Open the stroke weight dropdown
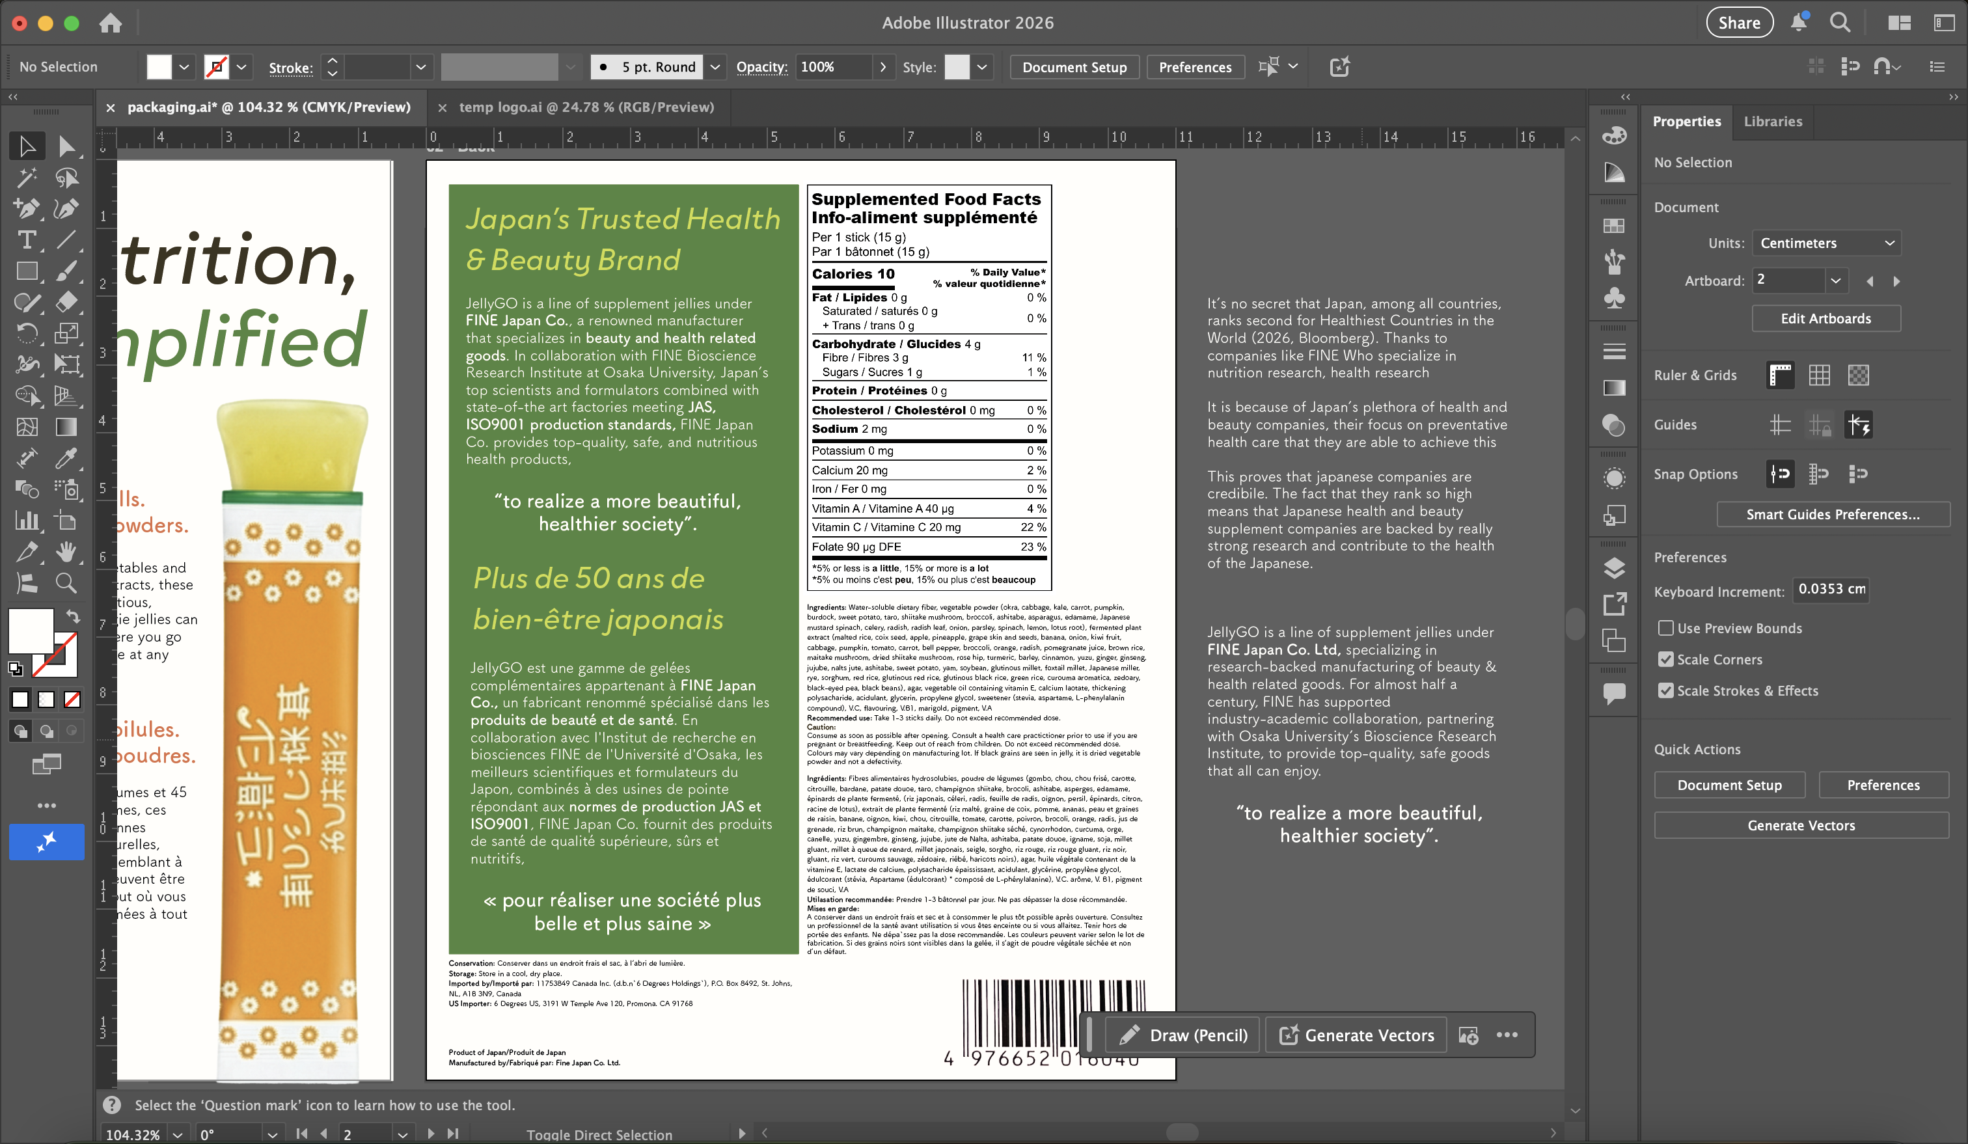Screen dimensions: 1968x1144 (x=421, y=67)
